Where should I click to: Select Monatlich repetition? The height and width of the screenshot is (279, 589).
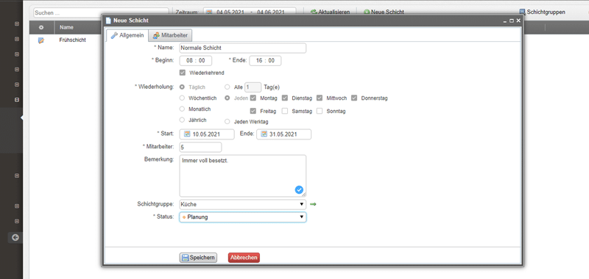click(x=182, y=109)
